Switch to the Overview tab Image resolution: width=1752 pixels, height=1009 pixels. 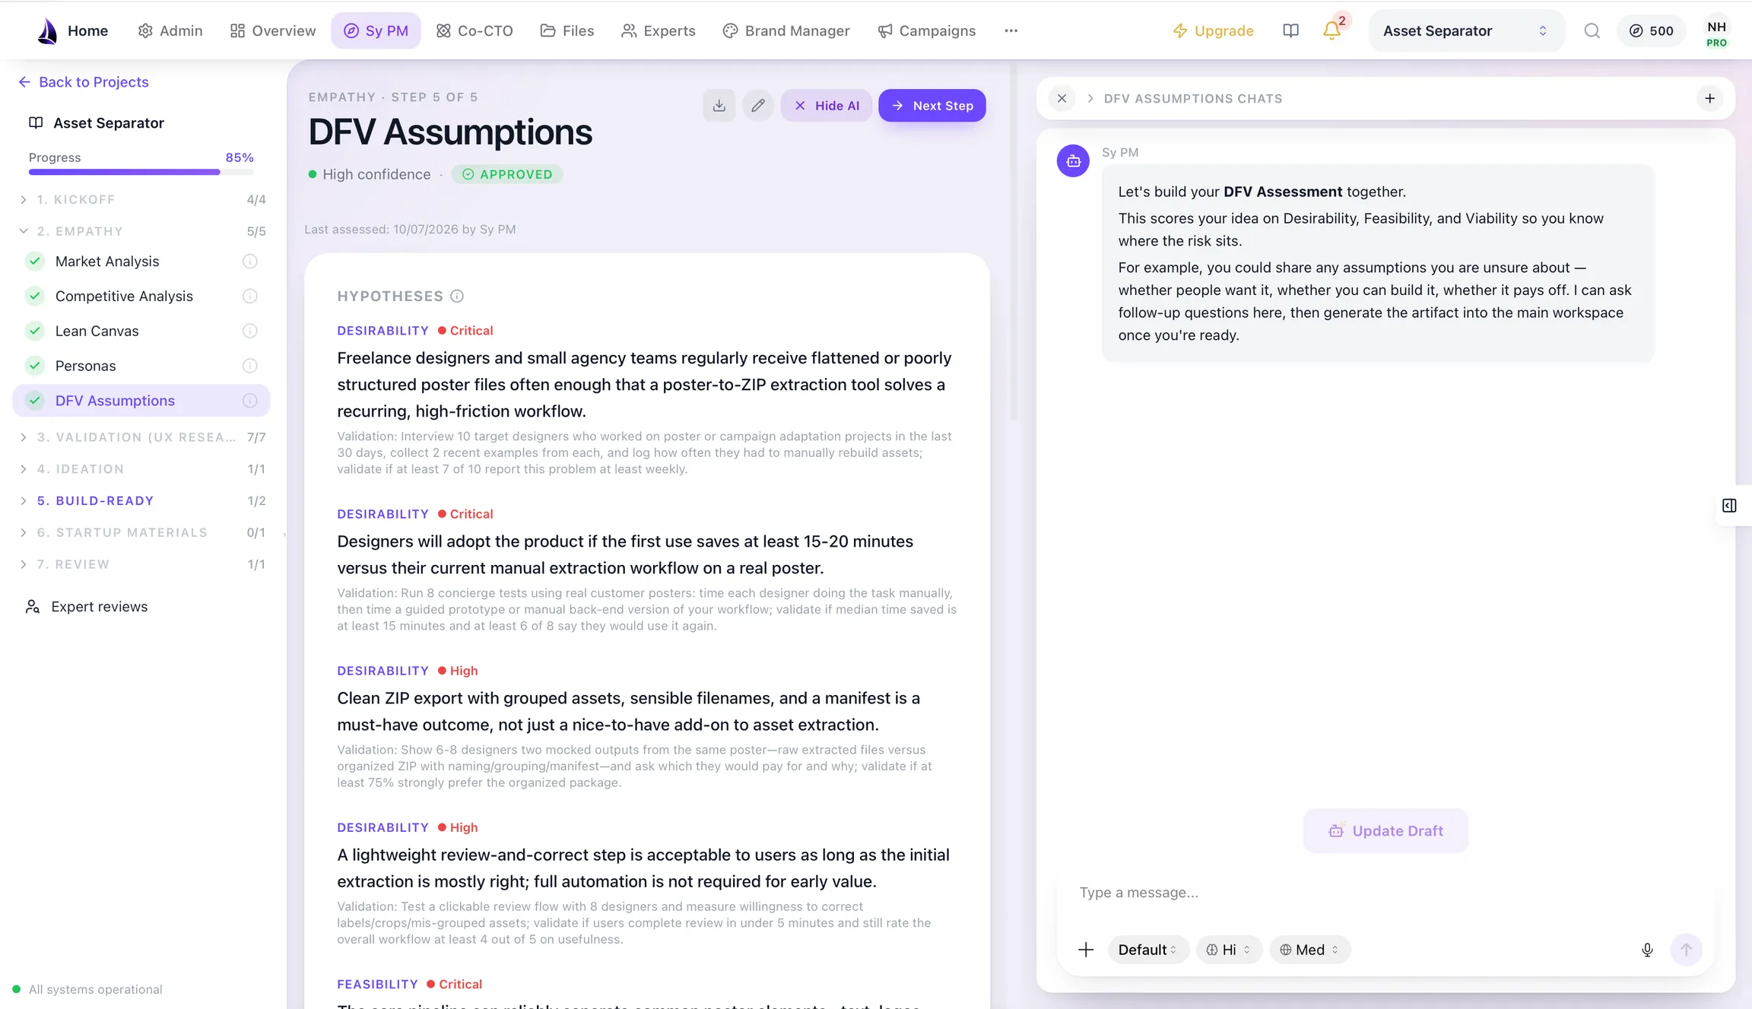(x=272, y=31)
